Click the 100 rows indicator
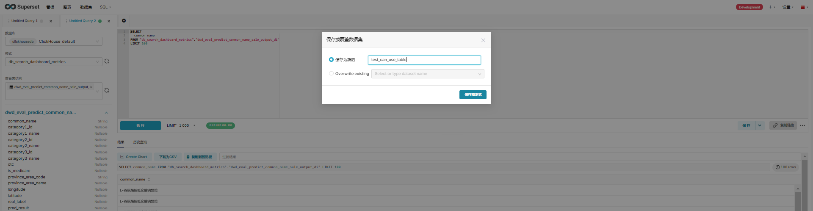 785,167
